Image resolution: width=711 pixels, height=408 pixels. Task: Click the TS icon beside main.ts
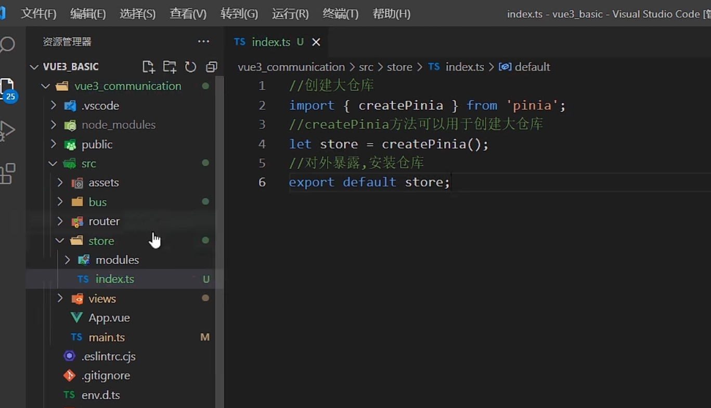coord(76,337)
